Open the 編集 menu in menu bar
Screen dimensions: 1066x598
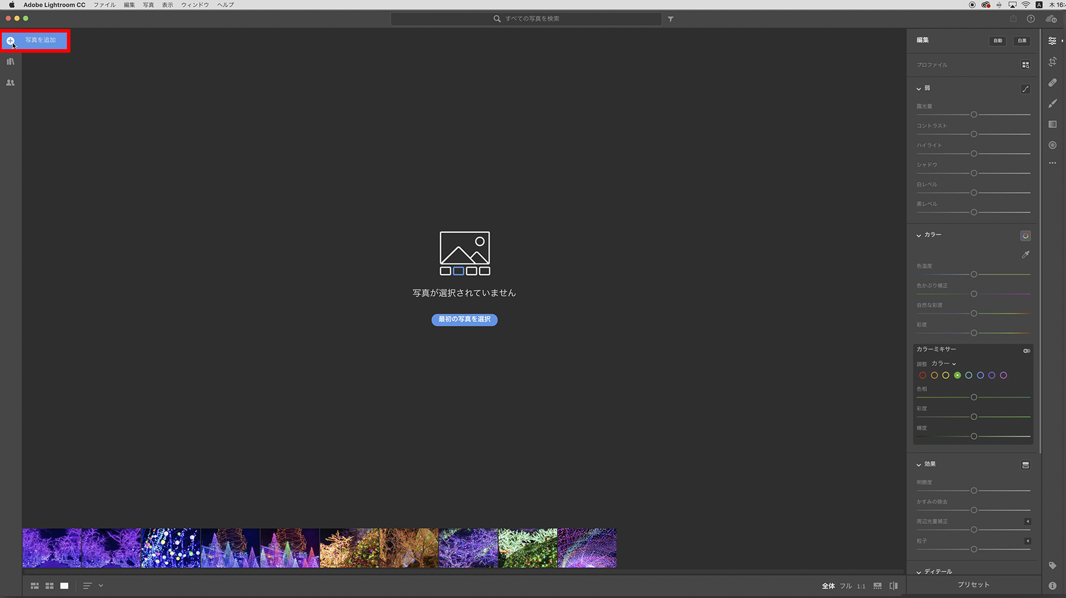[130, 5]
